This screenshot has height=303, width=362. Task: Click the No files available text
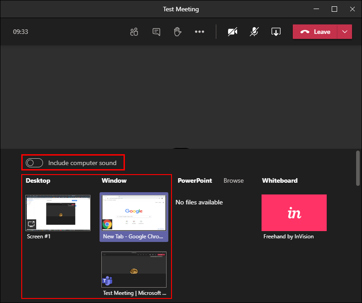(199, 202)
